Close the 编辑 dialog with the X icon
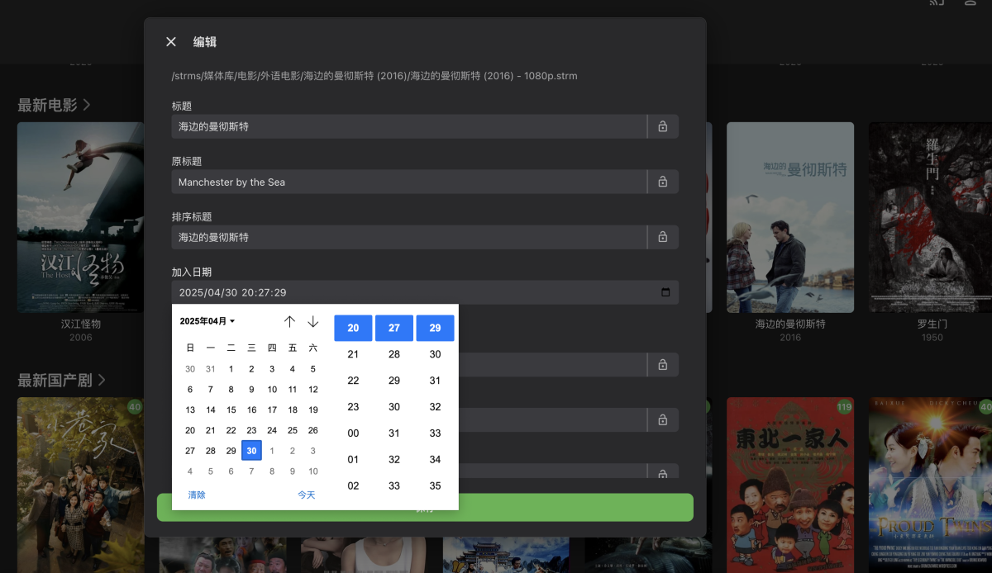This screenshot has height=573, width=992. 171,42
